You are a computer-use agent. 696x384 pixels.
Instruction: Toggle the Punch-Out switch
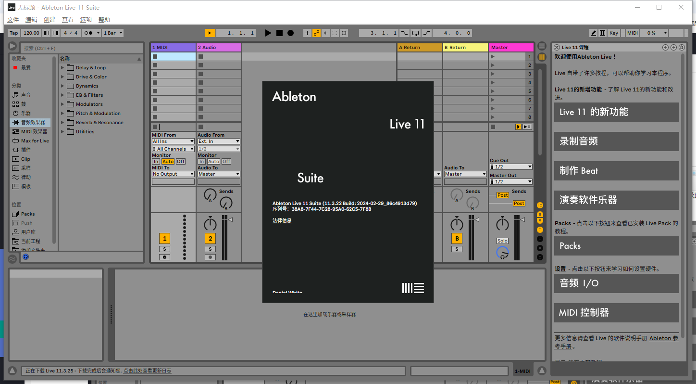click(426, 33)
